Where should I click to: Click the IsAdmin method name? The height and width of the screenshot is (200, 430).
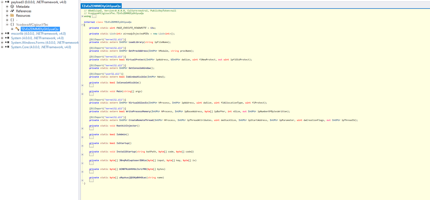click(121, 135)
